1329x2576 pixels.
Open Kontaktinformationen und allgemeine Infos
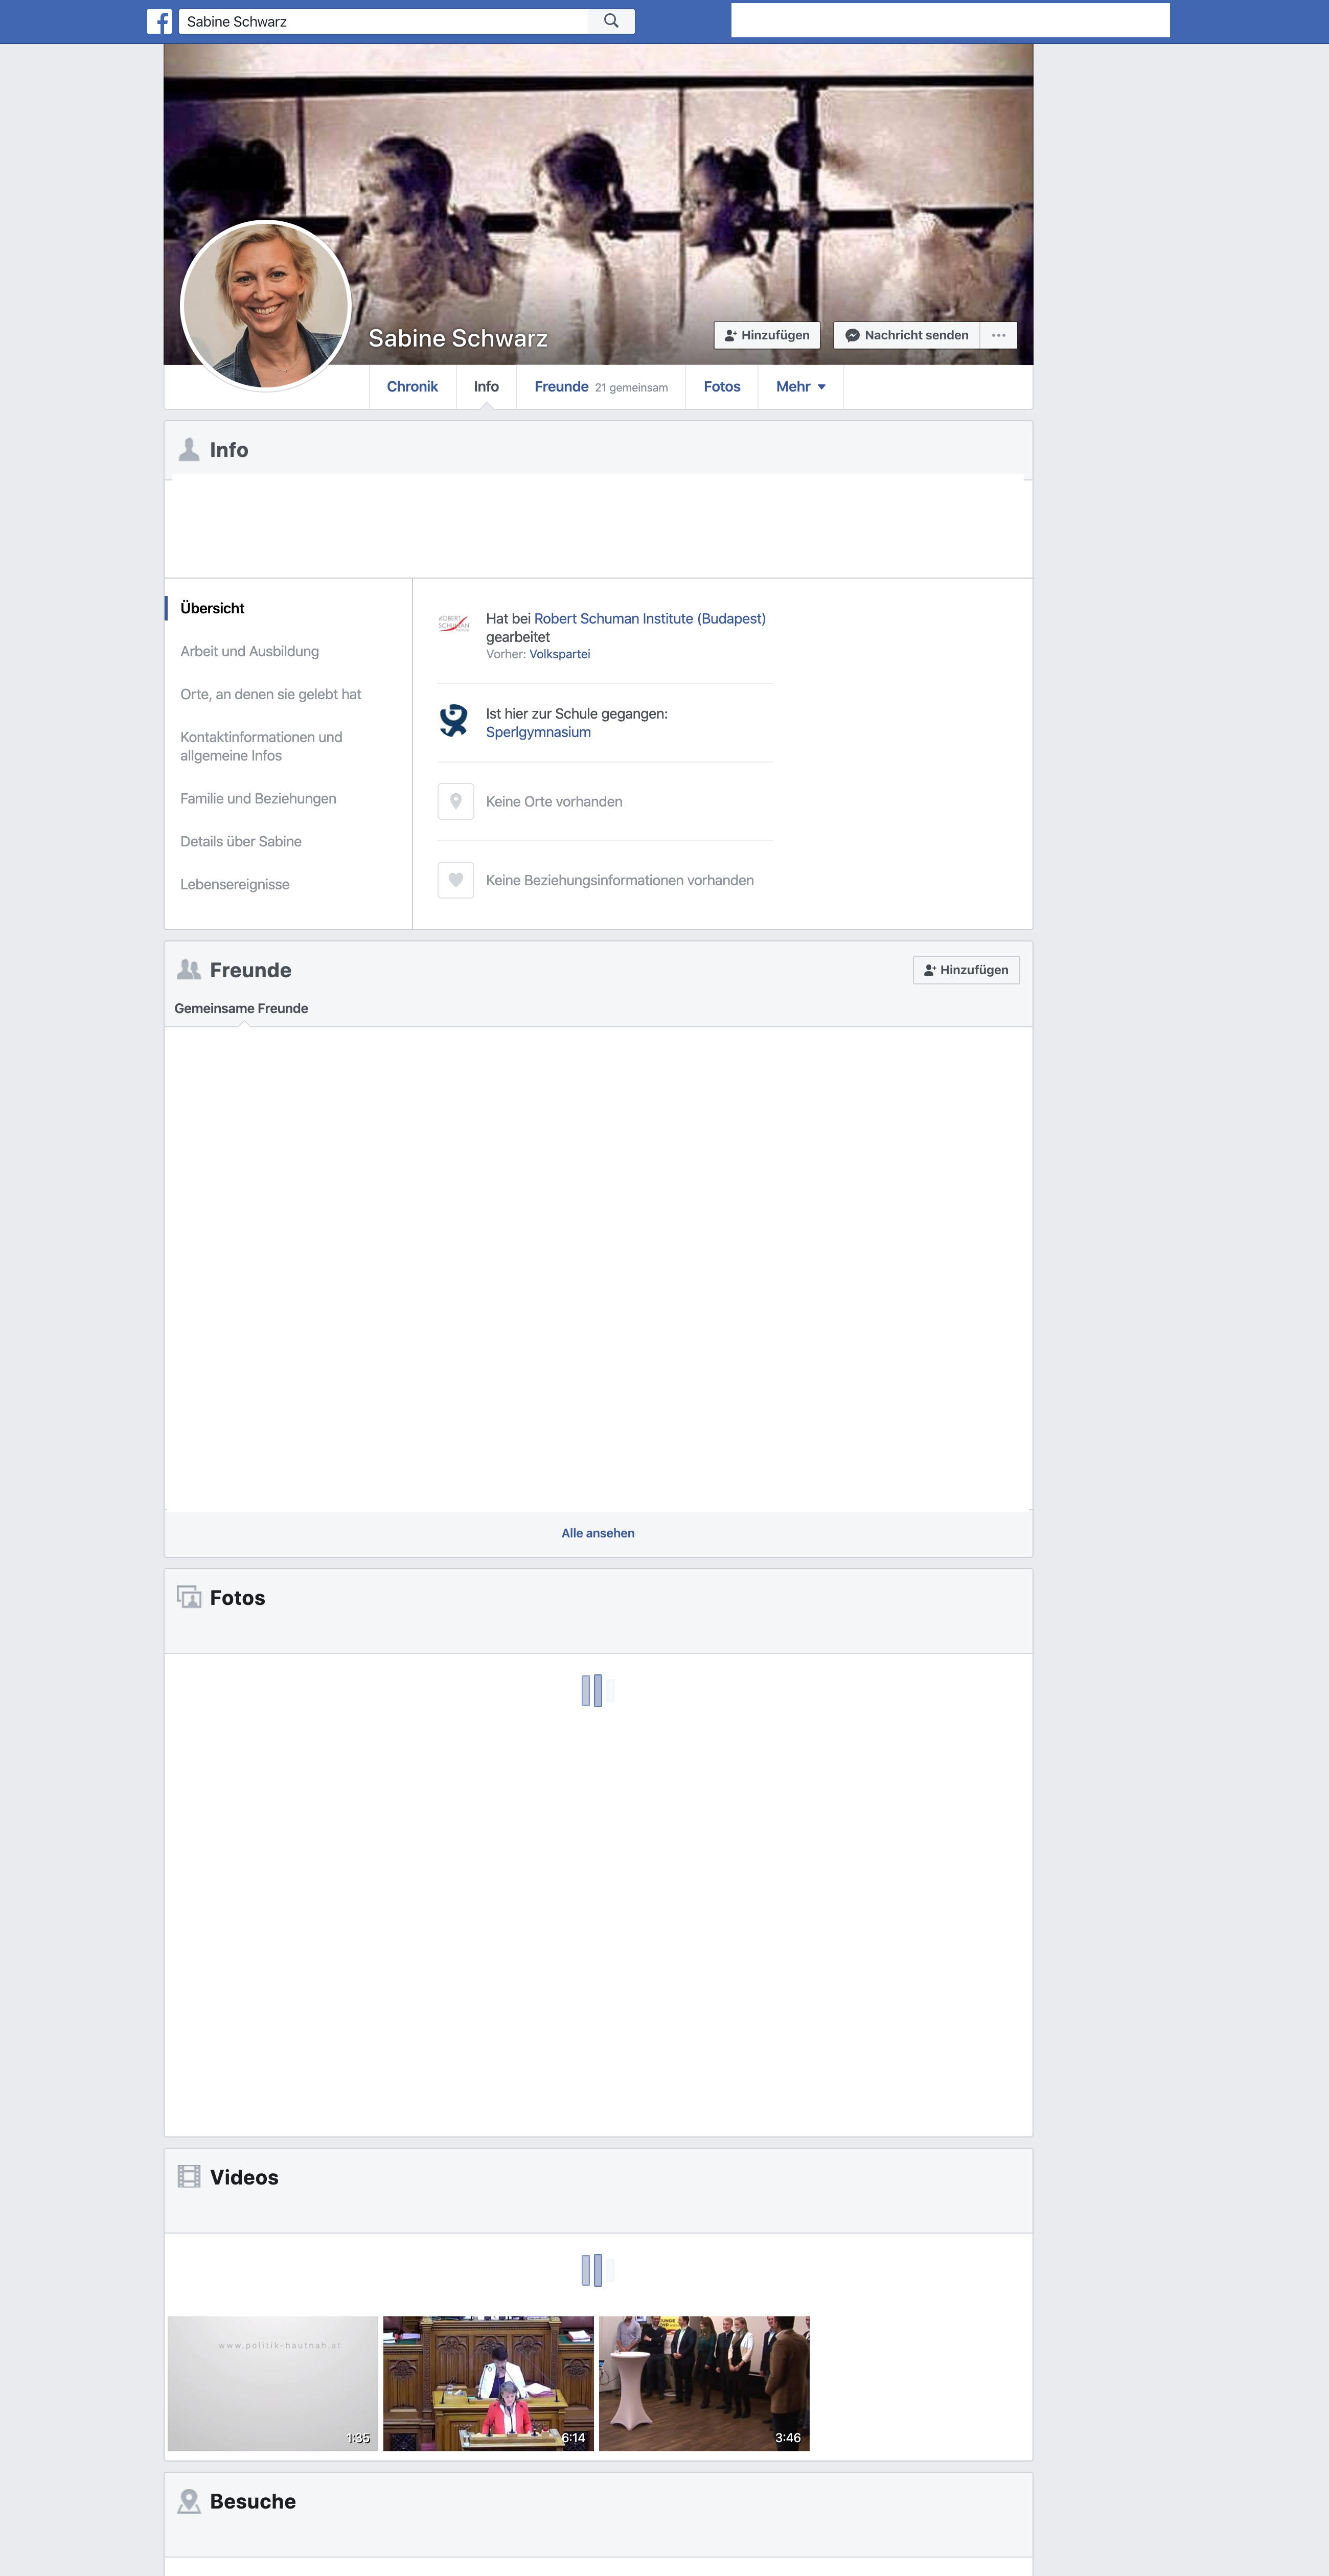[261, 746]
